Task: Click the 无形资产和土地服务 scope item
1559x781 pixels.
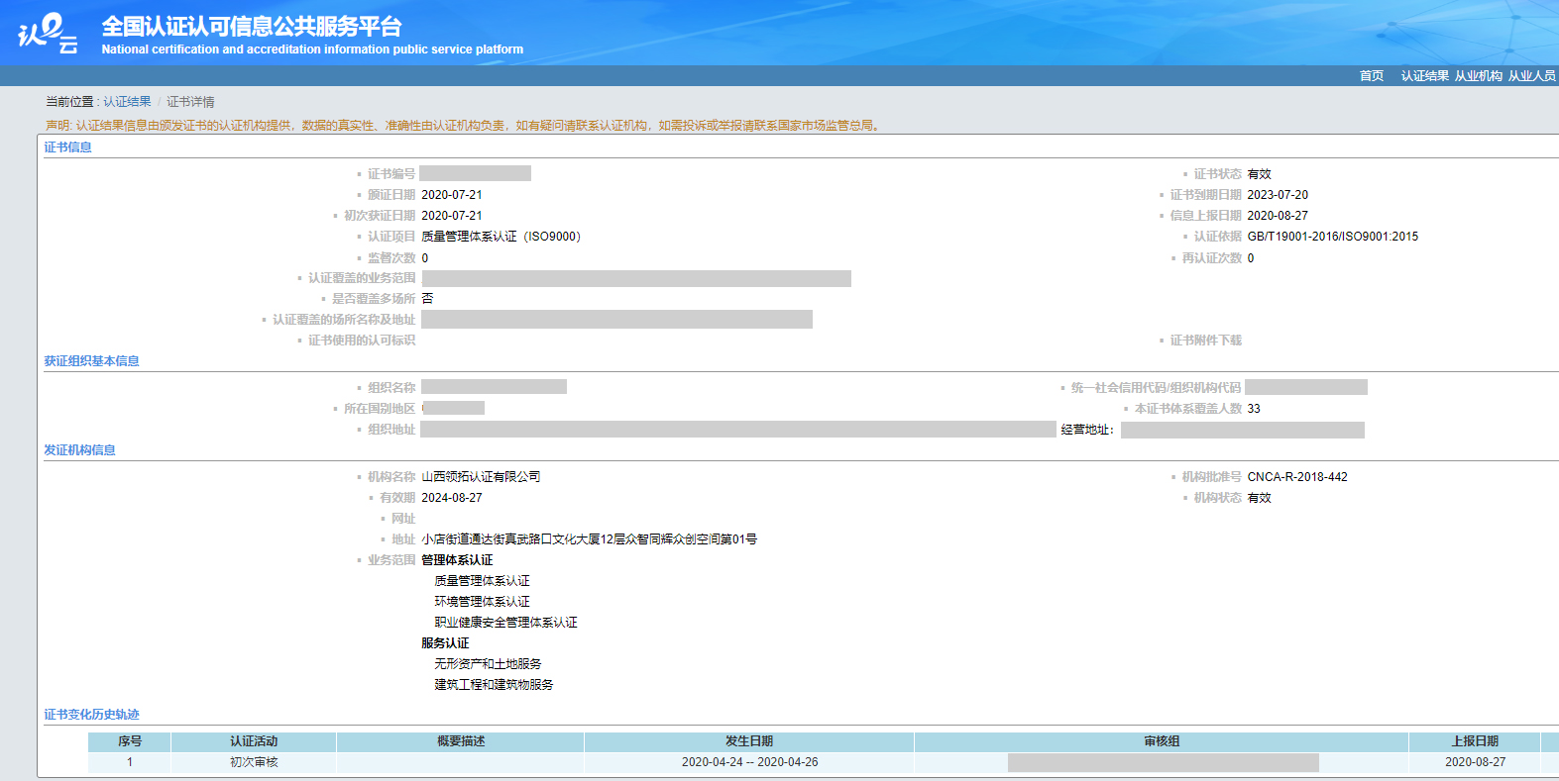Action: (488, 664)
